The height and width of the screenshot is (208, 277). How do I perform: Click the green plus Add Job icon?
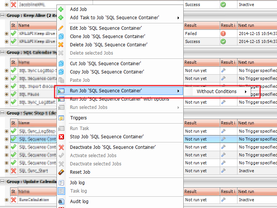coord(61,9)
